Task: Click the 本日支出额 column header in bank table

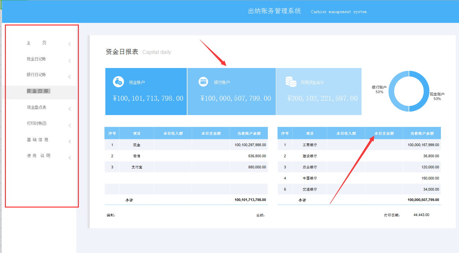Action: point(383,133)
